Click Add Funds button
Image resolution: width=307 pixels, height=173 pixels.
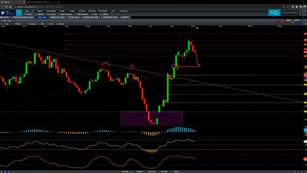click(x=274, y=12)
